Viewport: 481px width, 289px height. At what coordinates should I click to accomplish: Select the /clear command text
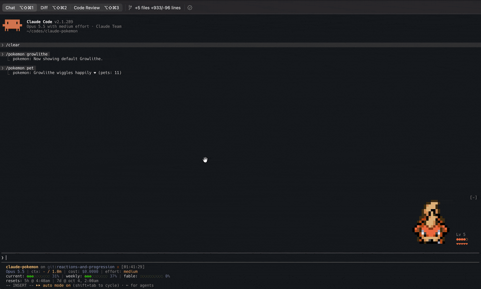(x=13, y=45)
